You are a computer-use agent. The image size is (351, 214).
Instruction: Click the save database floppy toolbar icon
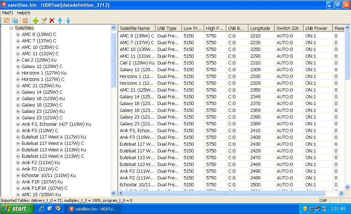click(15, 21)
